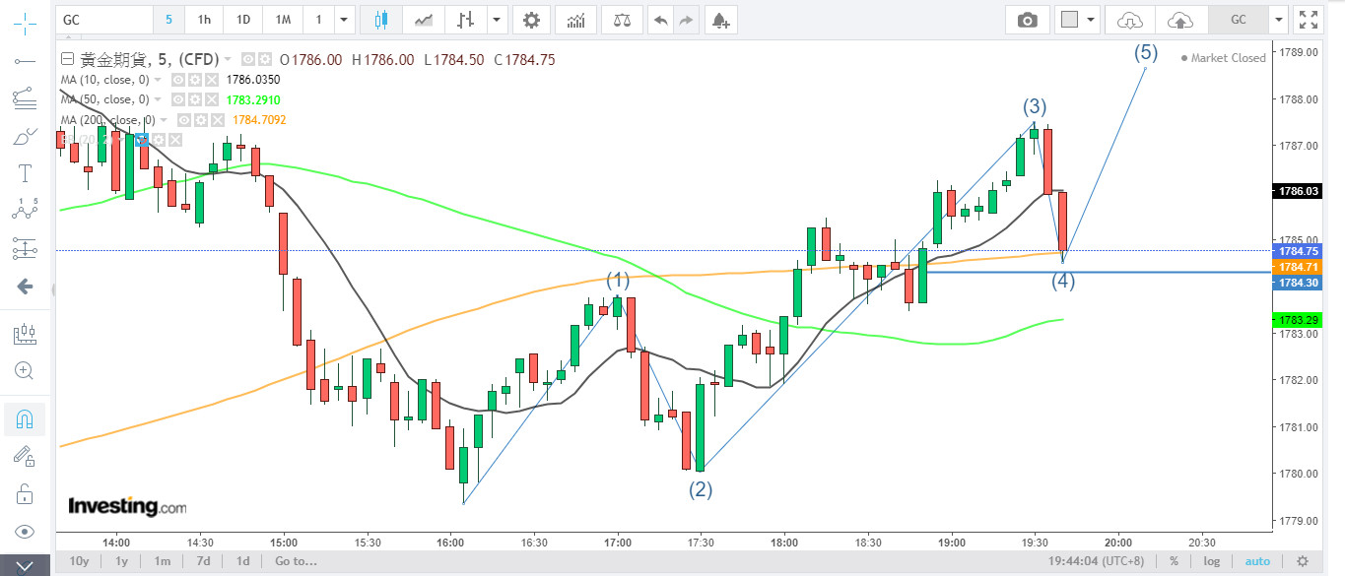
Task: Open chart properties gear icon
Action: pyautogui.click(x=531, y=20)
